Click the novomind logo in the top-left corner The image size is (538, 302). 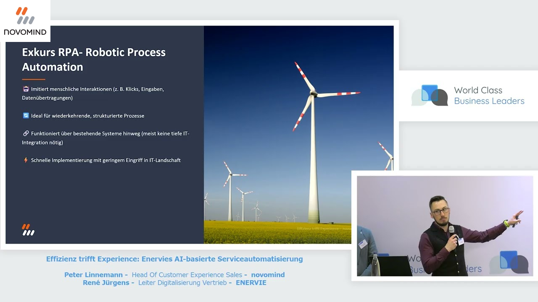tap(24, 20)
